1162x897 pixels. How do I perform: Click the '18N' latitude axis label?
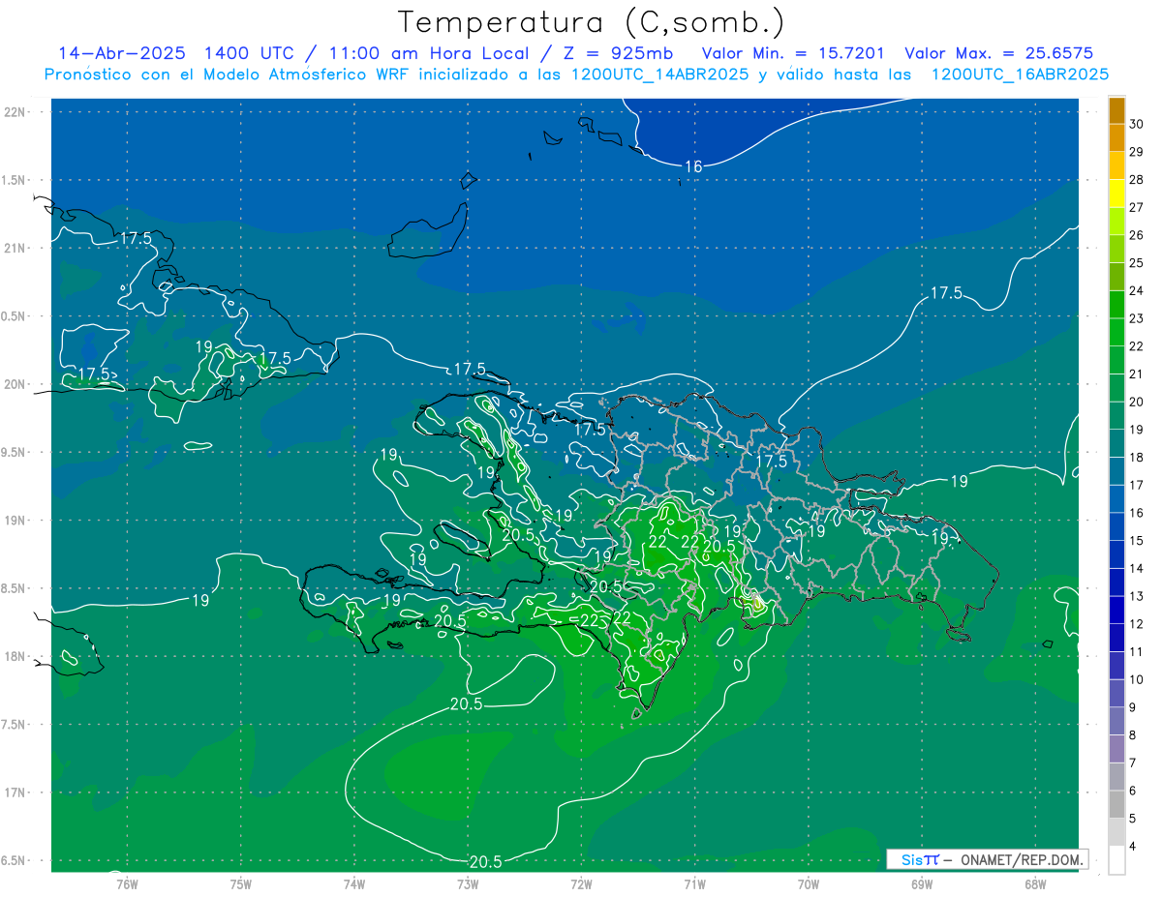click(x=15, y=657)
